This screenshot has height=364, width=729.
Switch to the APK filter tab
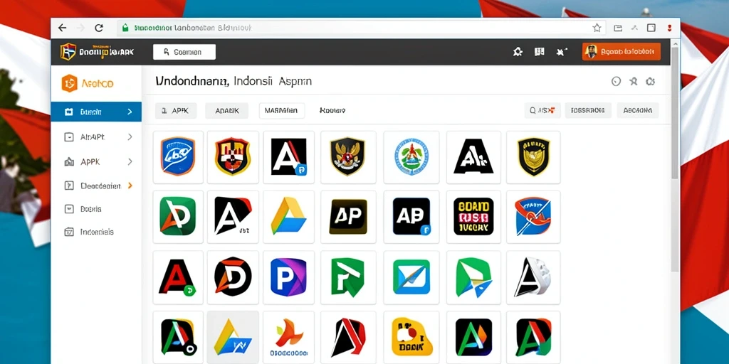(x=176, y=110)
